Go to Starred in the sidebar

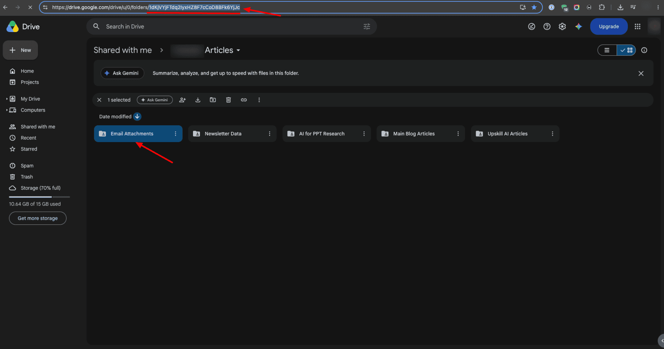[29, 149]
